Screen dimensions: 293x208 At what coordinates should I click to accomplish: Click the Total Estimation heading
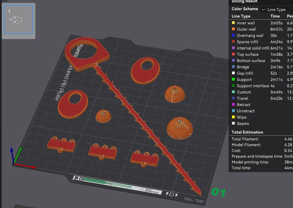coord(247,132)
